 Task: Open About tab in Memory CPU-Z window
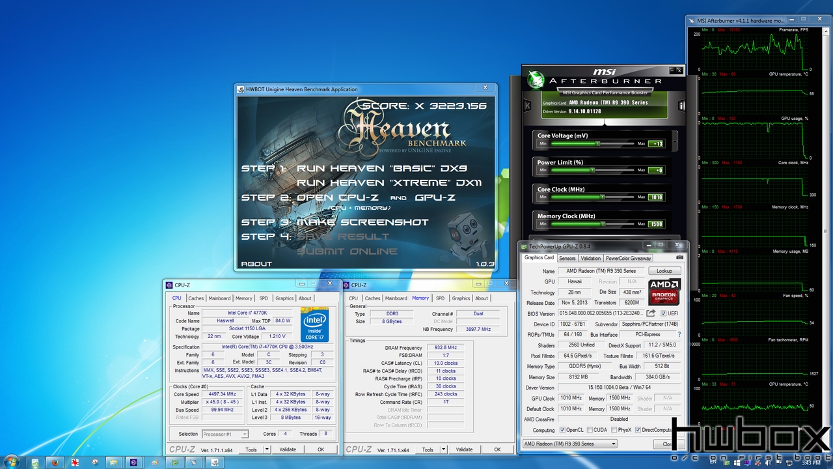(x=482, y=298)
